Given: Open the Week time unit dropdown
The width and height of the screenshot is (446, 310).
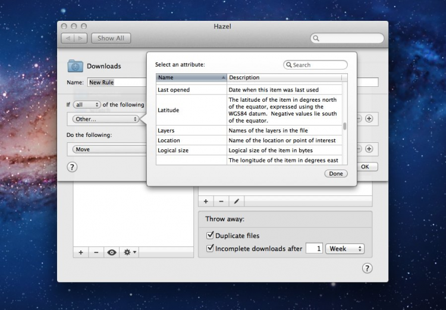Looking at the screenshot, I should 344,249.
